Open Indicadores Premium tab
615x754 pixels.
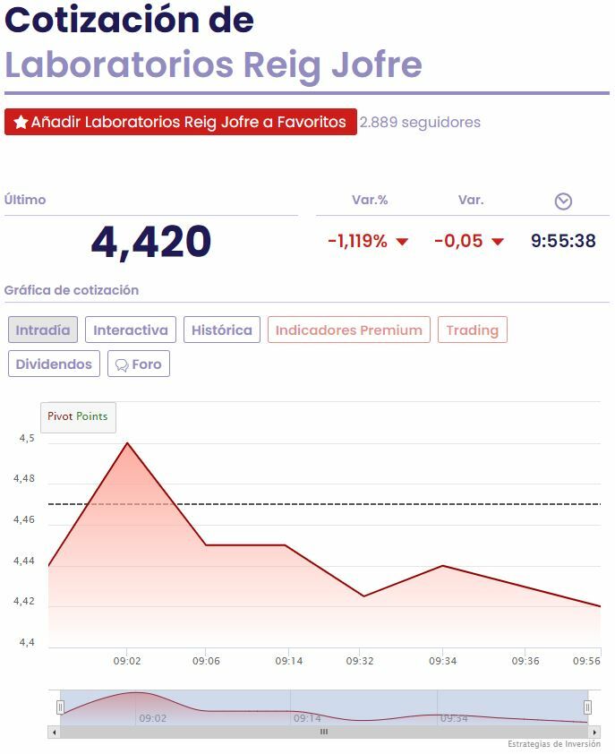click(348, 330)
